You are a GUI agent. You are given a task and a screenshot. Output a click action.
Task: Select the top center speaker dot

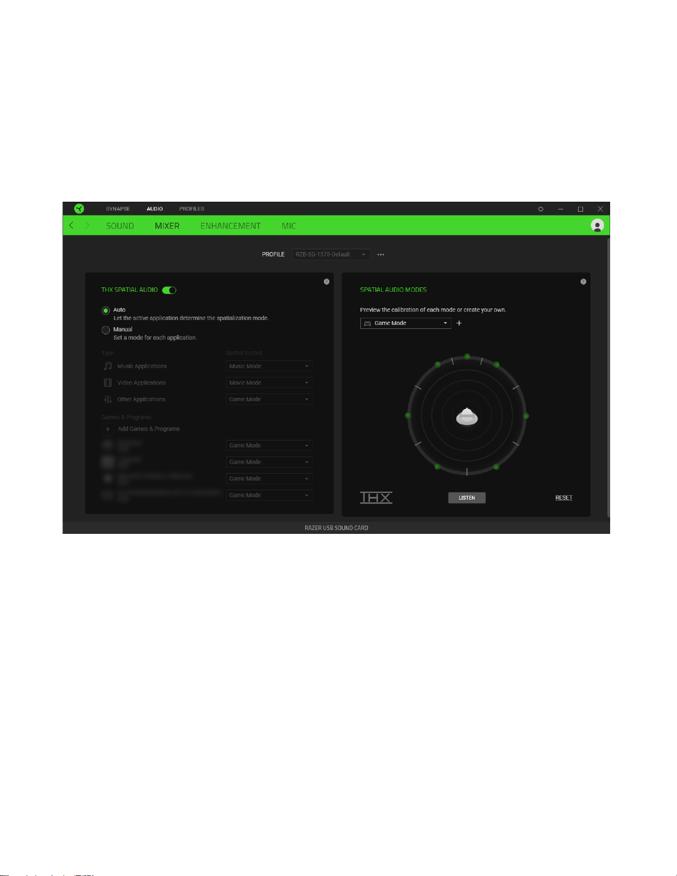467,356
